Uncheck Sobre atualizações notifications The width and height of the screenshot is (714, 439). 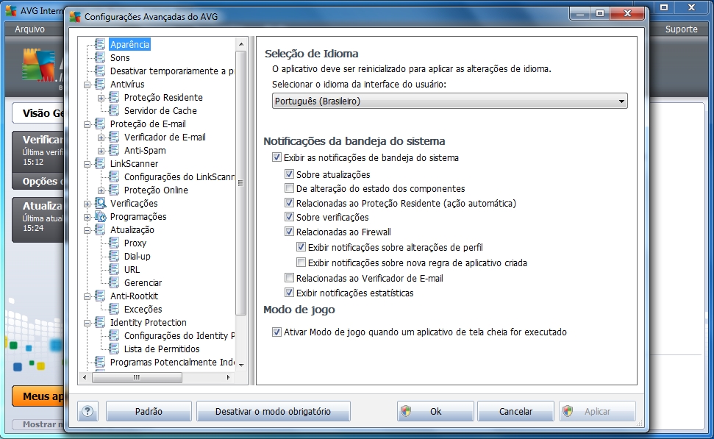tap(289, 174)
